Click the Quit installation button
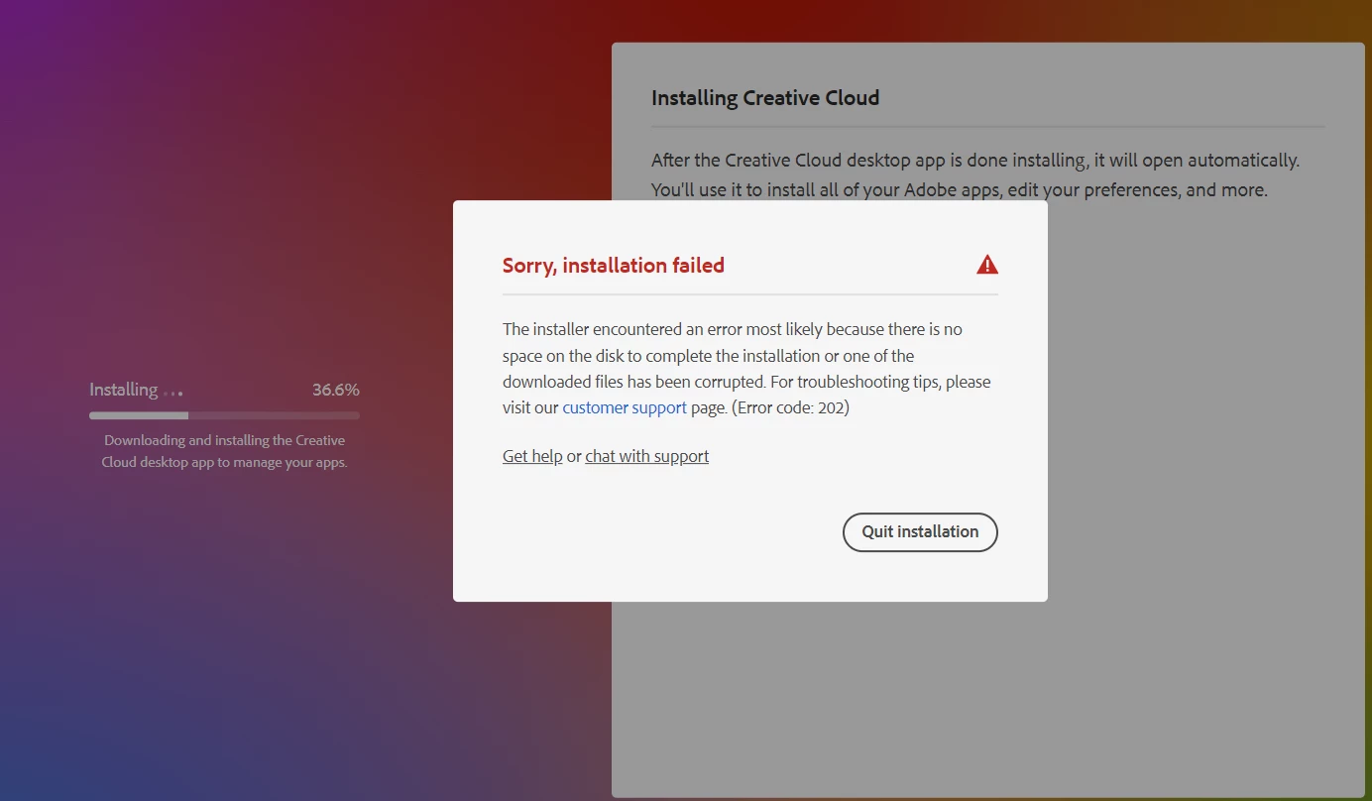The height and width of the screenshot is (801, 1372). (920, 531)
